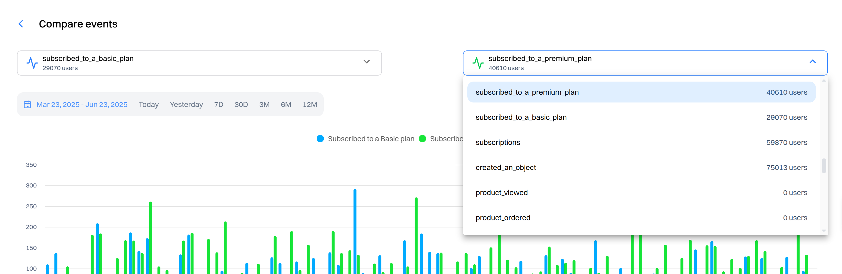
Task: Click the dropdown list scrollbar thumb
Action: [x=824, y=166]
